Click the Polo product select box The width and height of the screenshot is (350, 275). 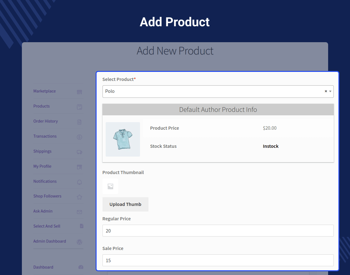click(218, 92)
